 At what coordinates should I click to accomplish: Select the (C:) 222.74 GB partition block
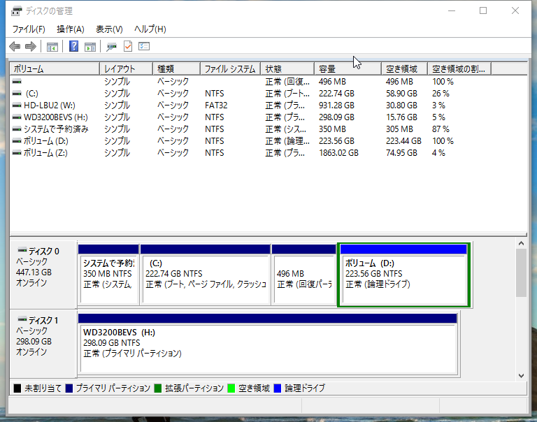point(206,275)
